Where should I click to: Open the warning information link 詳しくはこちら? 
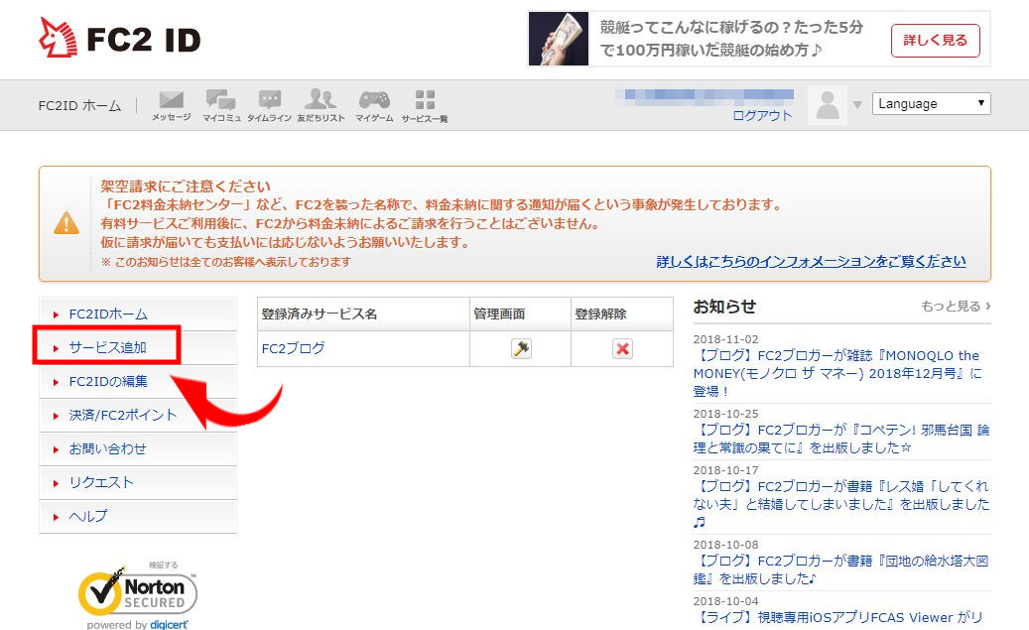[x=811, y=261]
